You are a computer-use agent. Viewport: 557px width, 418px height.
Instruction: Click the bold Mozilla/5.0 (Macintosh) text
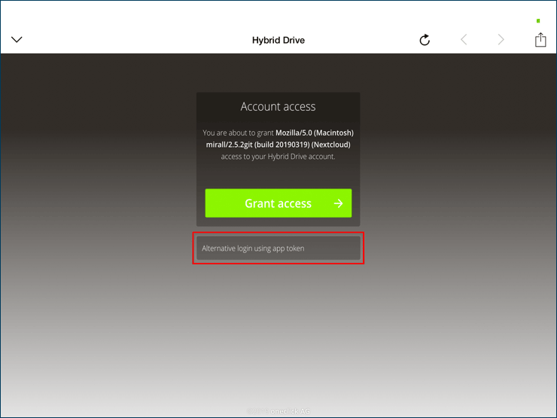point(314,133)
